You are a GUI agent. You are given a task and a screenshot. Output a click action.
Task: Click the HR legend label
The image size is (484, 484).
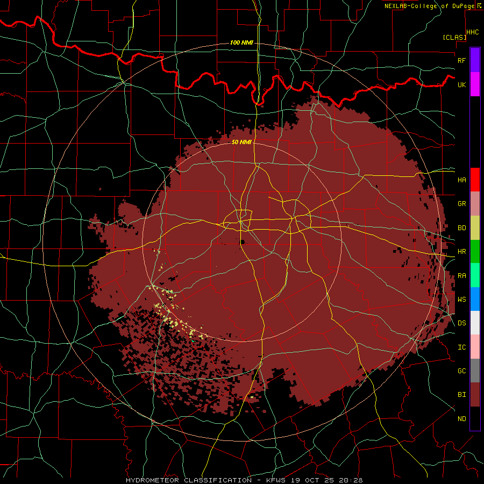(461, 252)
